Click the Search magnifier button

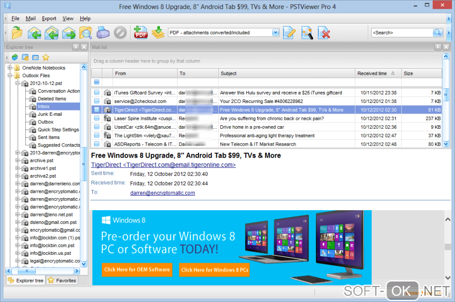tap(438, 33)
